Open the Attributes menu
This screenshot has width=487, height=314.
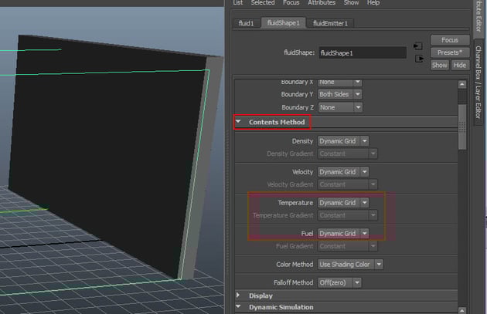[322, 3]
